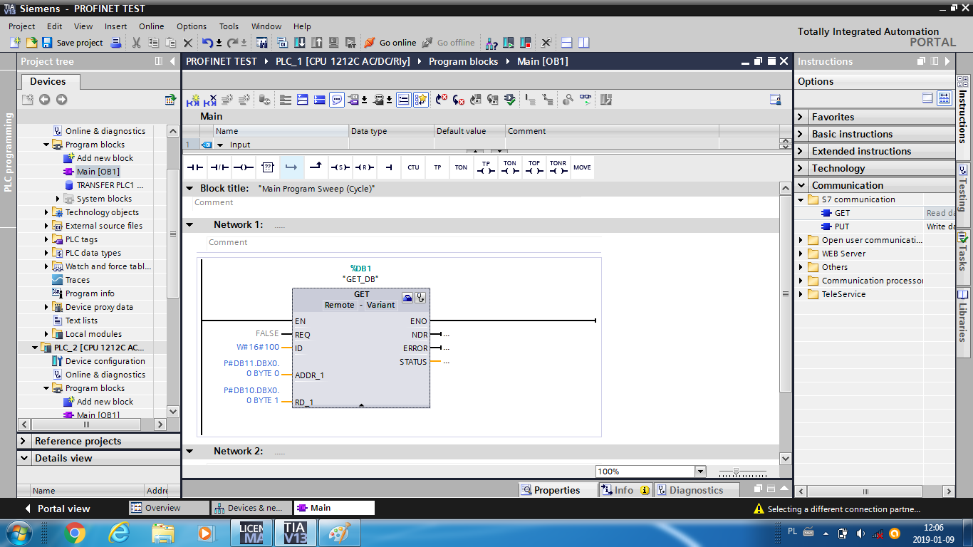
Task: Insert the TONR timer coil
Action: pyautogui.click(x=558, y=167)
